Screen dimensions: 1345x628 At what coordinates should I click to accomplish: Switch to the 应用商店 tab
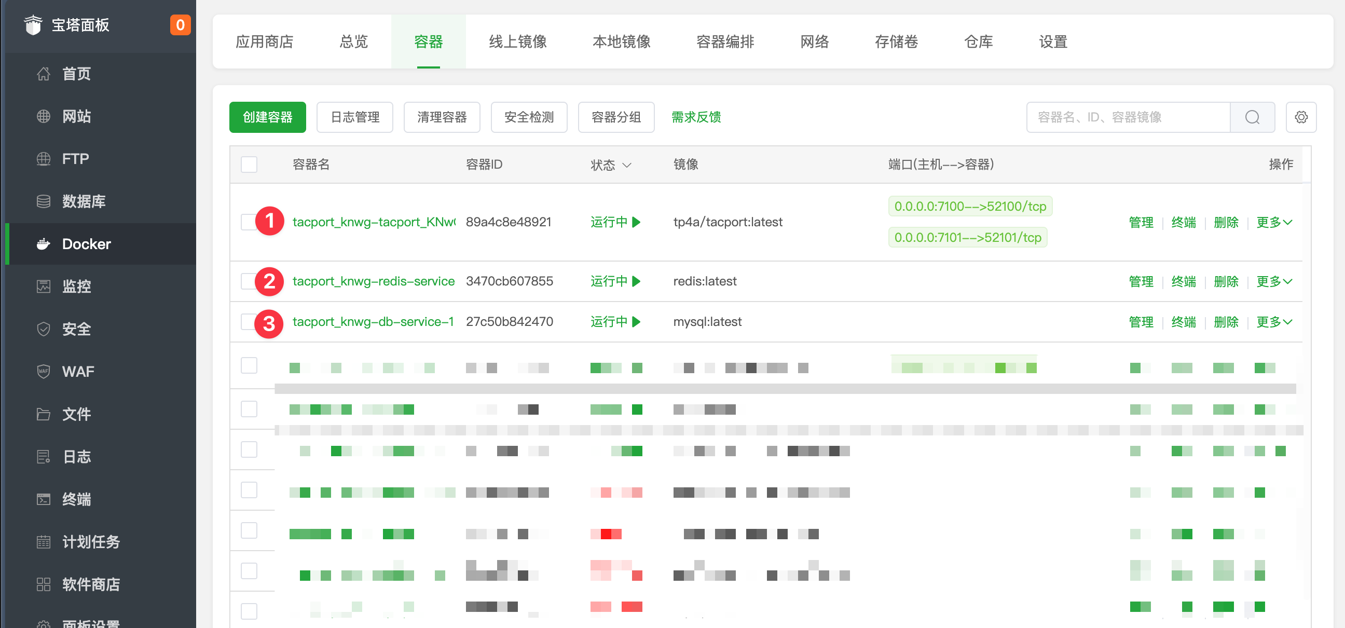point(264,42)
